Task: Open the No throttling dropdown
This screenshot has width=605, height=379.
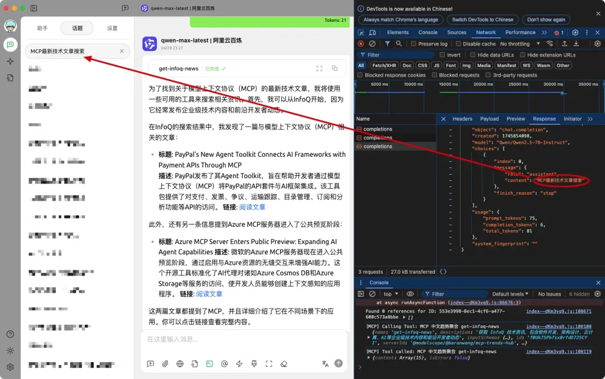Action: [x=520, y=44]
